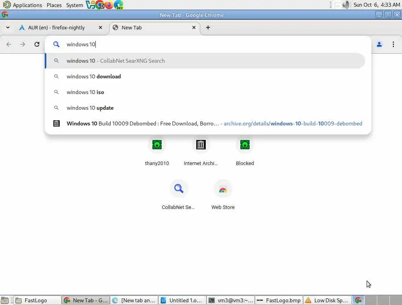Switch to FastLogo.bmp taskbar item
402x305 pixels.
click(279, 300)
